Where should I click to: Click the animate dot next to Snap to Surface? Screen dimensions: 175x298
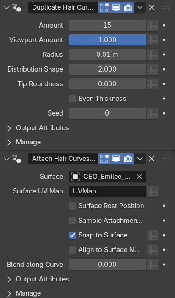point(164,235)
